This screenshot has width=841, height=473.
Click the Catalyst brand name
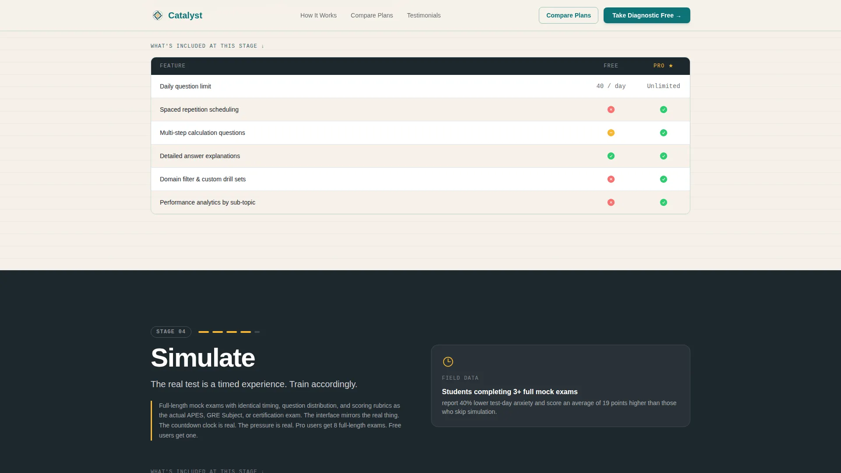click(x=185, y=15)
